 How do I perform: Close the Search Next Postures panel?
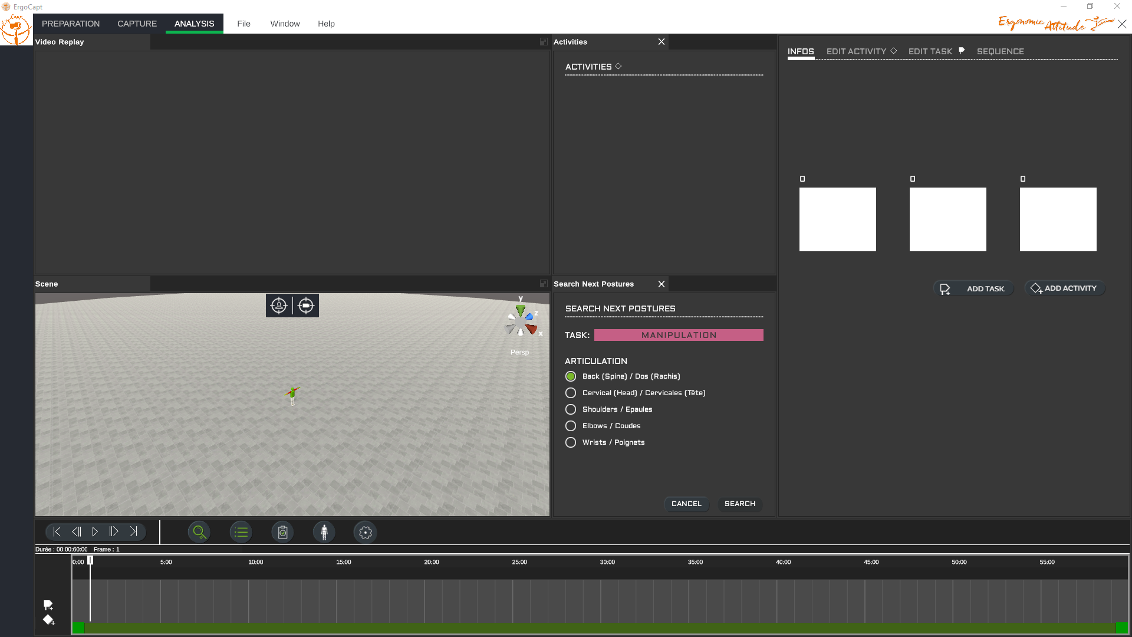point(662,284)
